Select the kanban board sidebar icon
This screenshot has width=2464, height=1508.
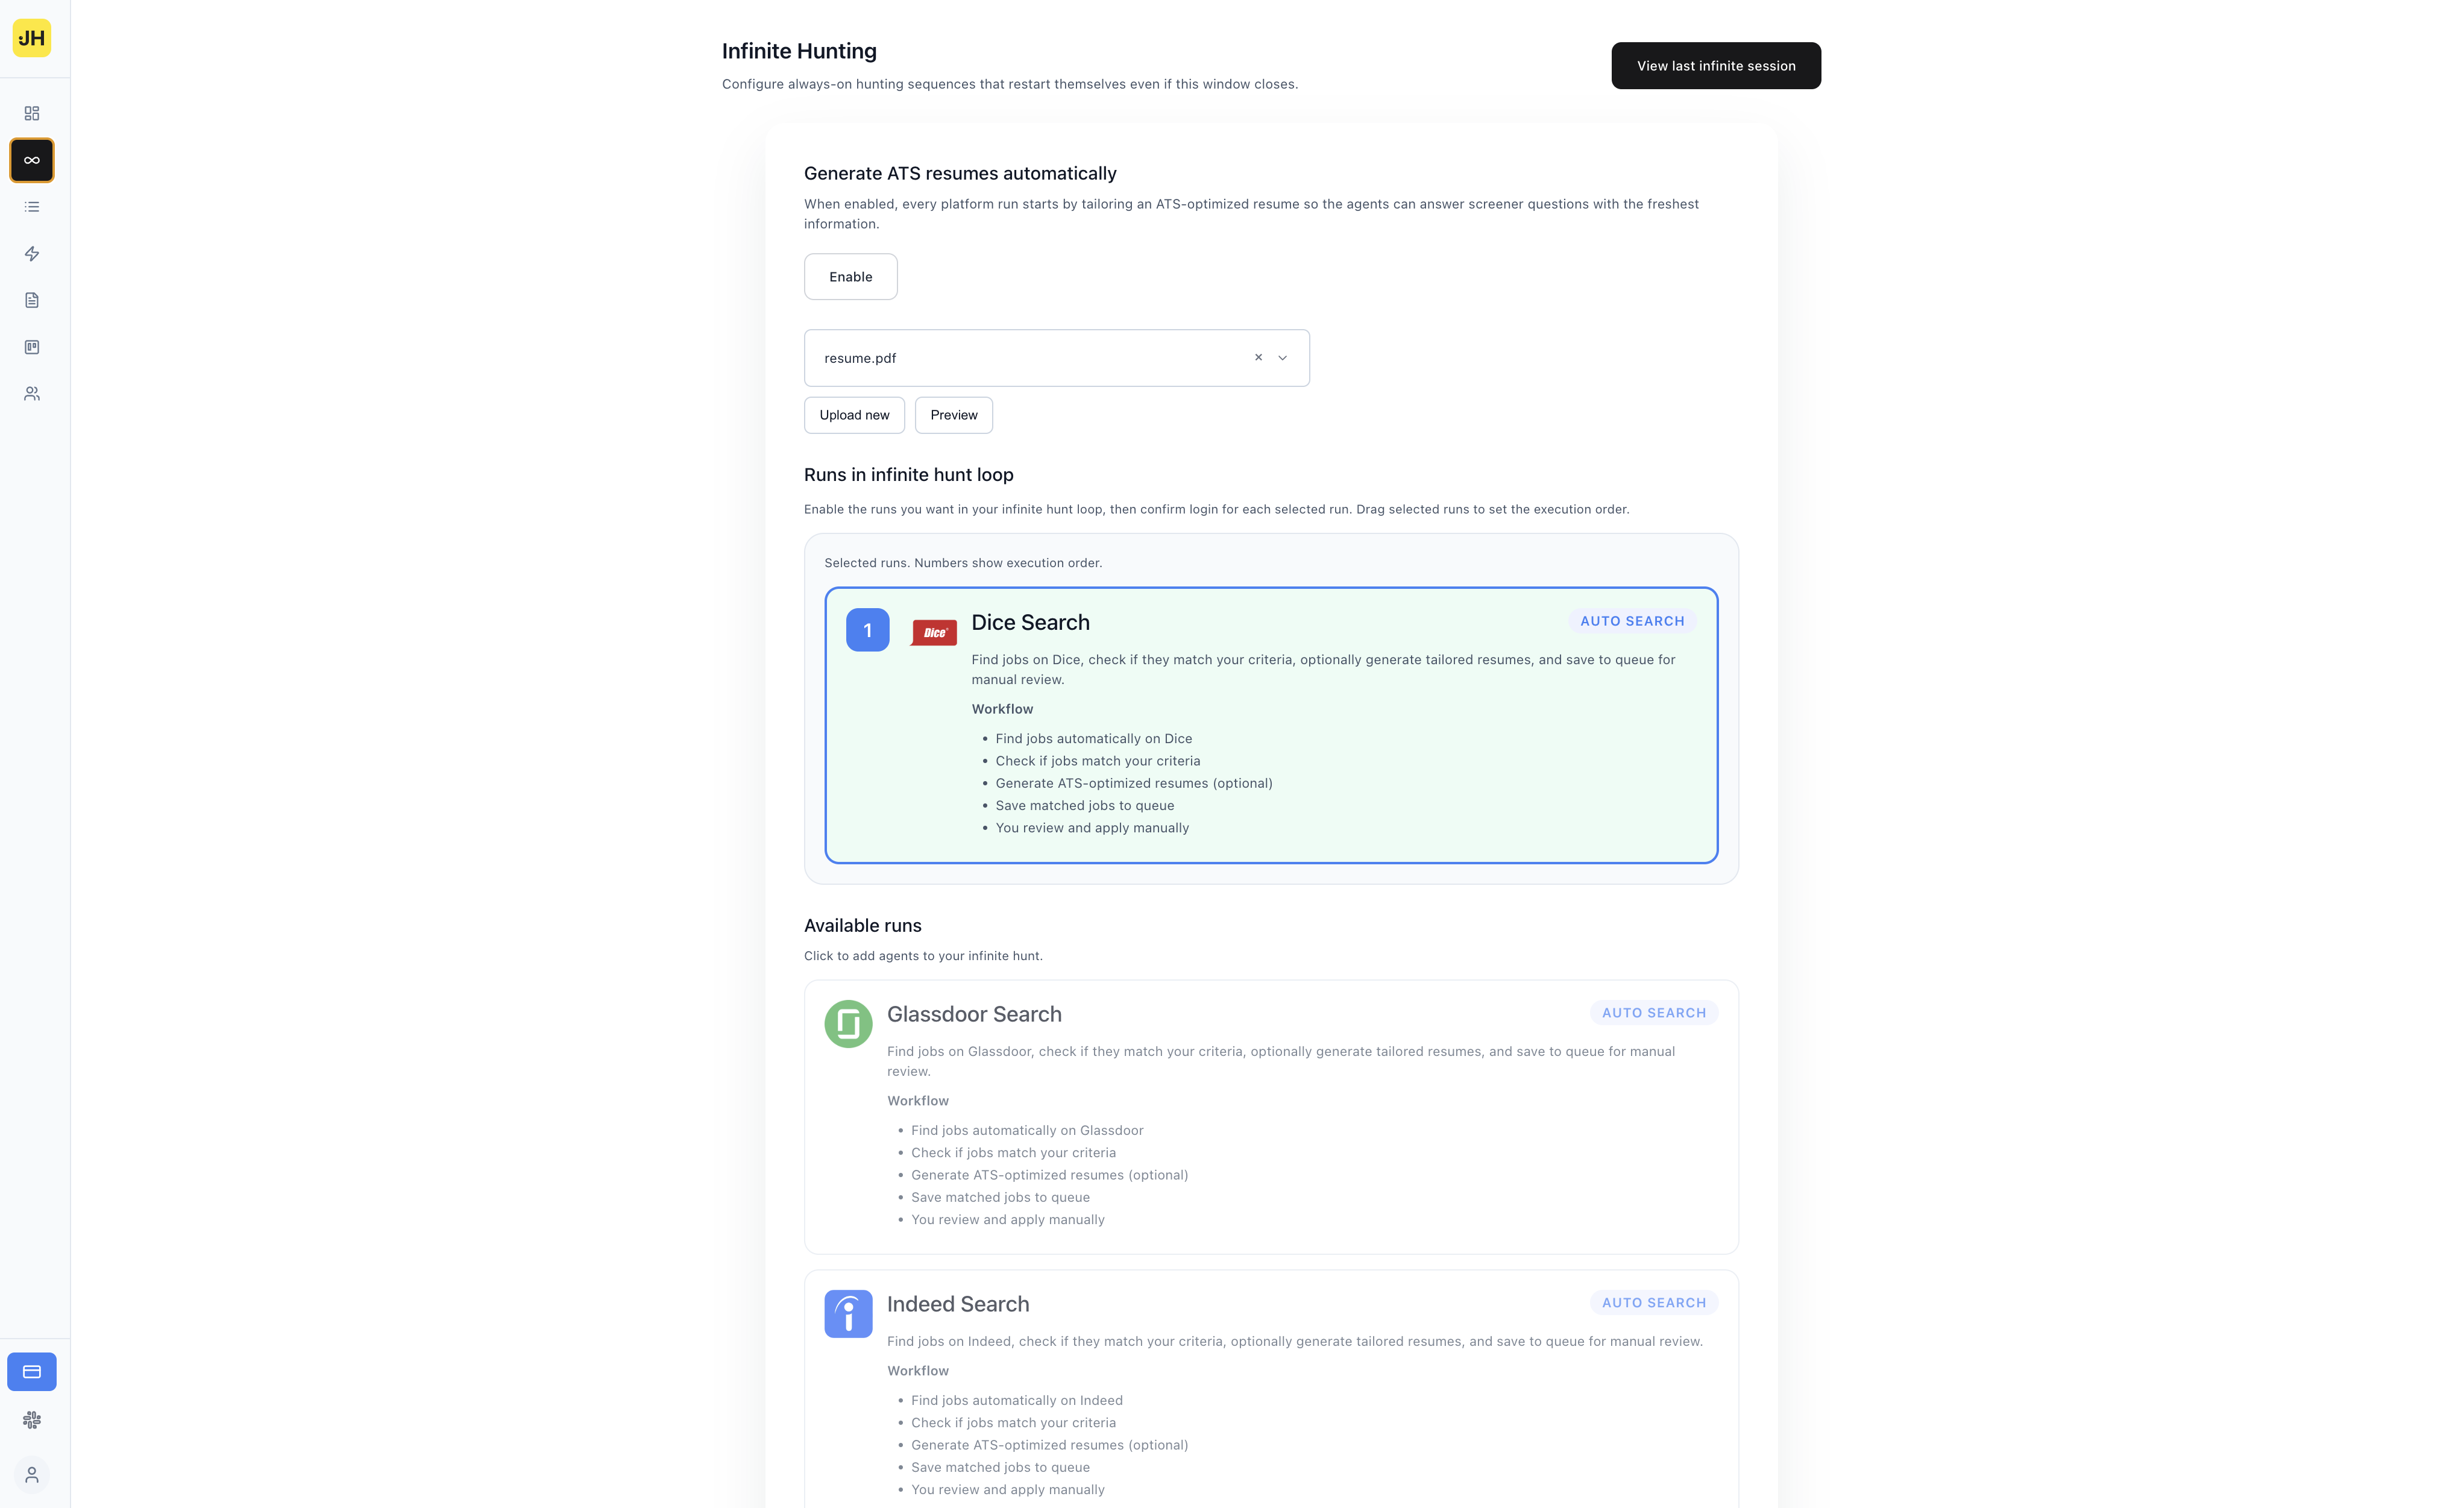tap(31, 347)
